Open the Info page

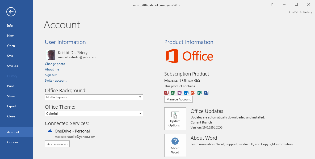[16, 26]
